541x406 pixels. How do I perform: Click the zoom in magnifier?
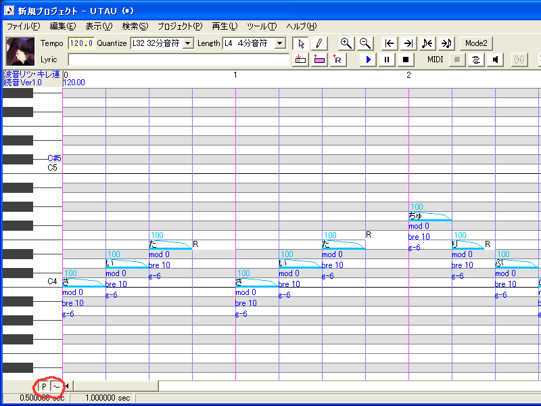point(346,43)
